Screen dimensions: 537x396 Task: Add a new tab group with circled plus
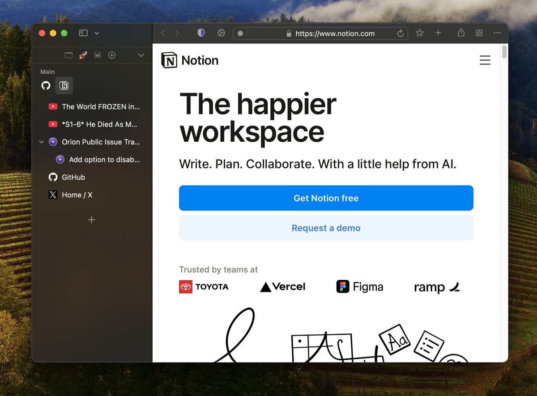point(112,55)
